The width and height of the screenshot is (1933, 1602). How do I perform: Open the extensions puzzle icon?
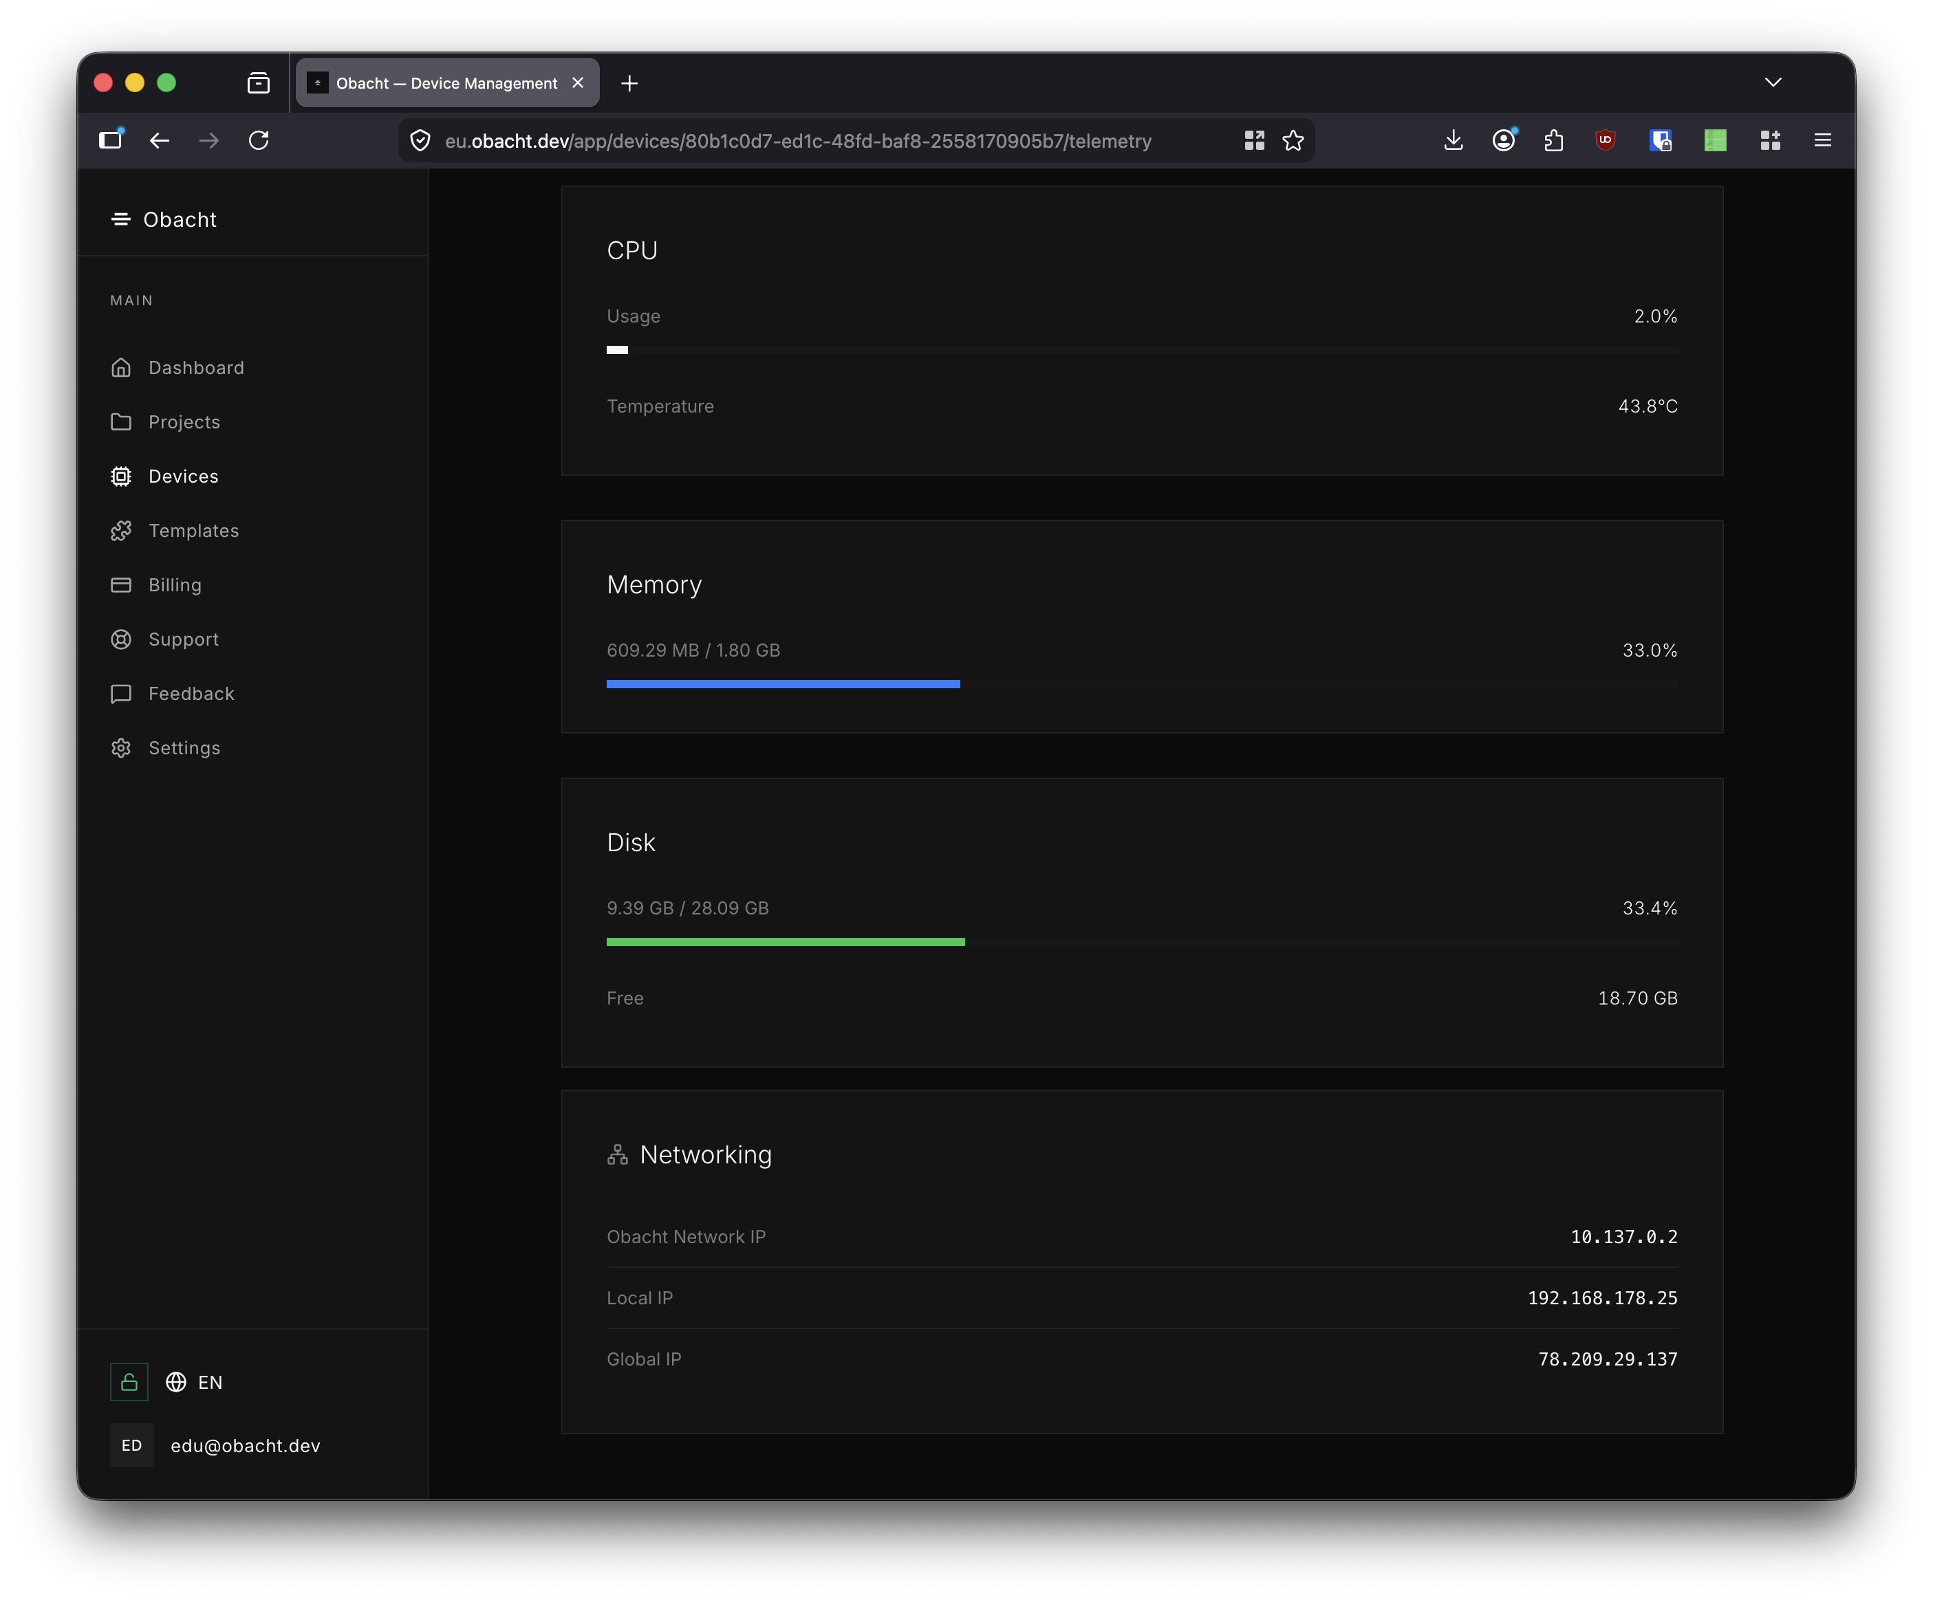click(1554, 141)
